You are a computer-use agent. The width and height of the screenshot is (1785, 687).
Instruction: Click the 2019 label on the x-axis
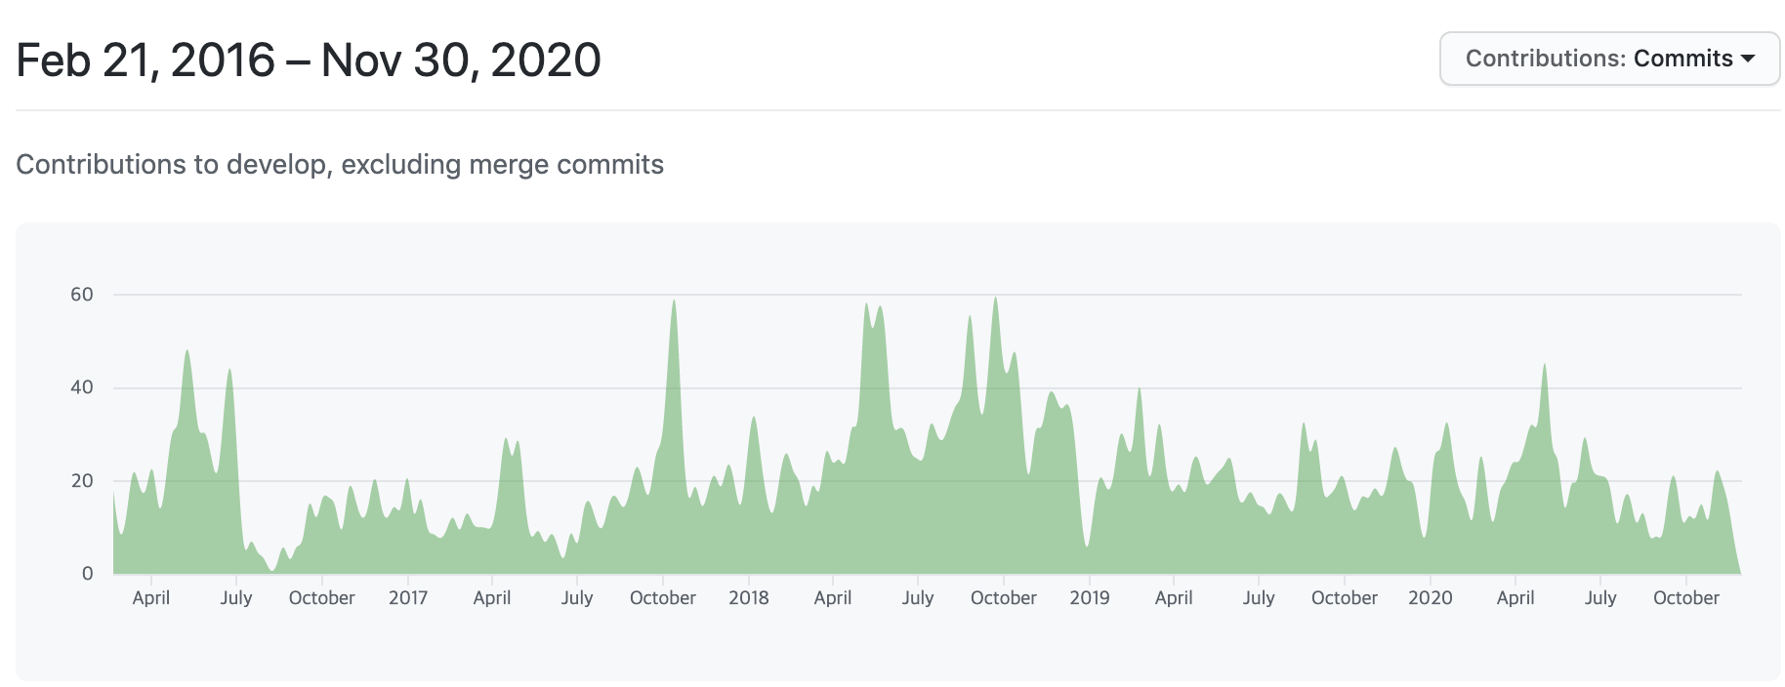[1090, 597]
